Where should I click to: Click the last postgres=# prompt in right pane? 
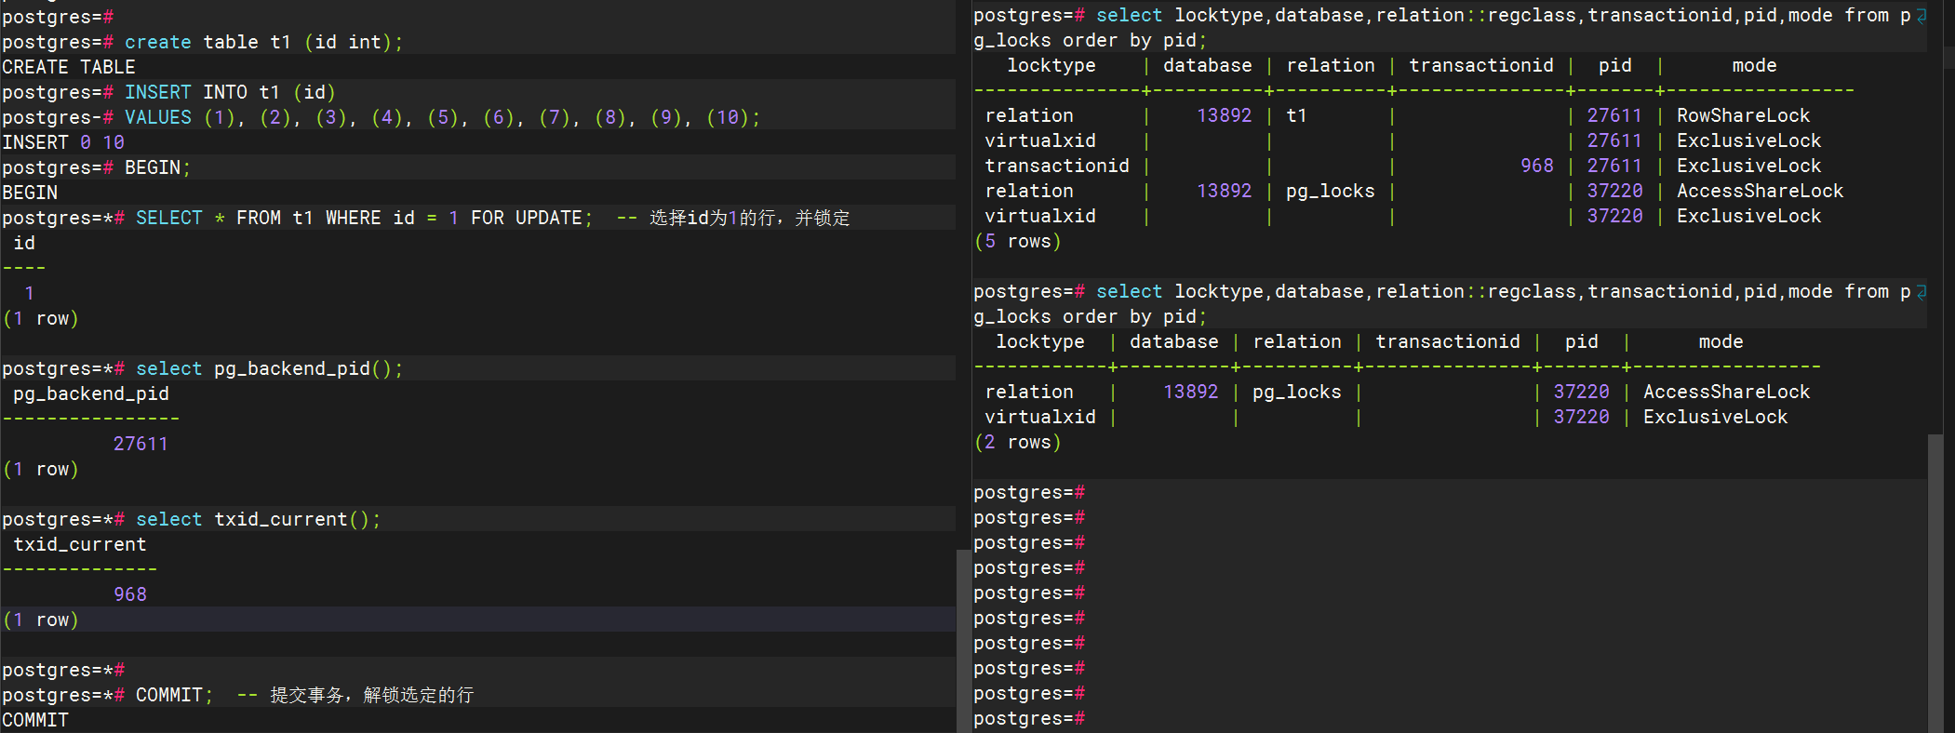(1028, 719)
